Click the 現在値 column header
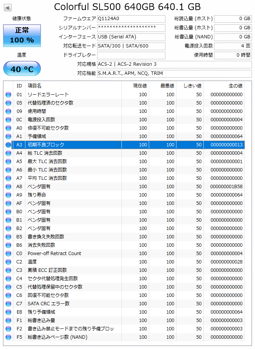Viewport: 255px width, 349px height. tap(135, 86)
